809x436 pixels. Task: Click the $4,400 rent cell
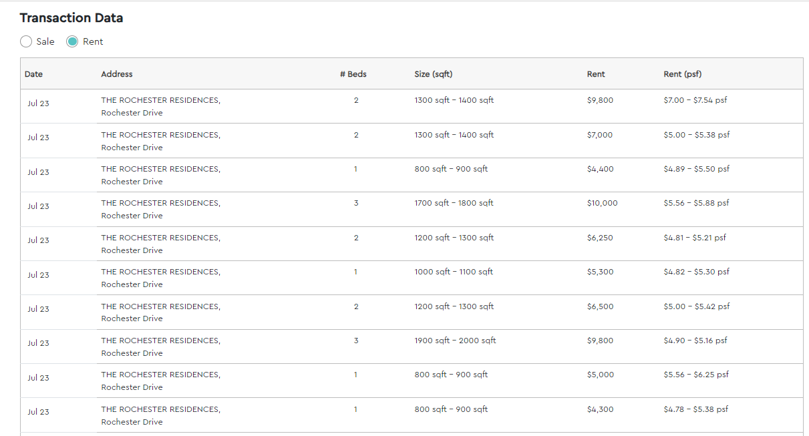pos(600,169)
